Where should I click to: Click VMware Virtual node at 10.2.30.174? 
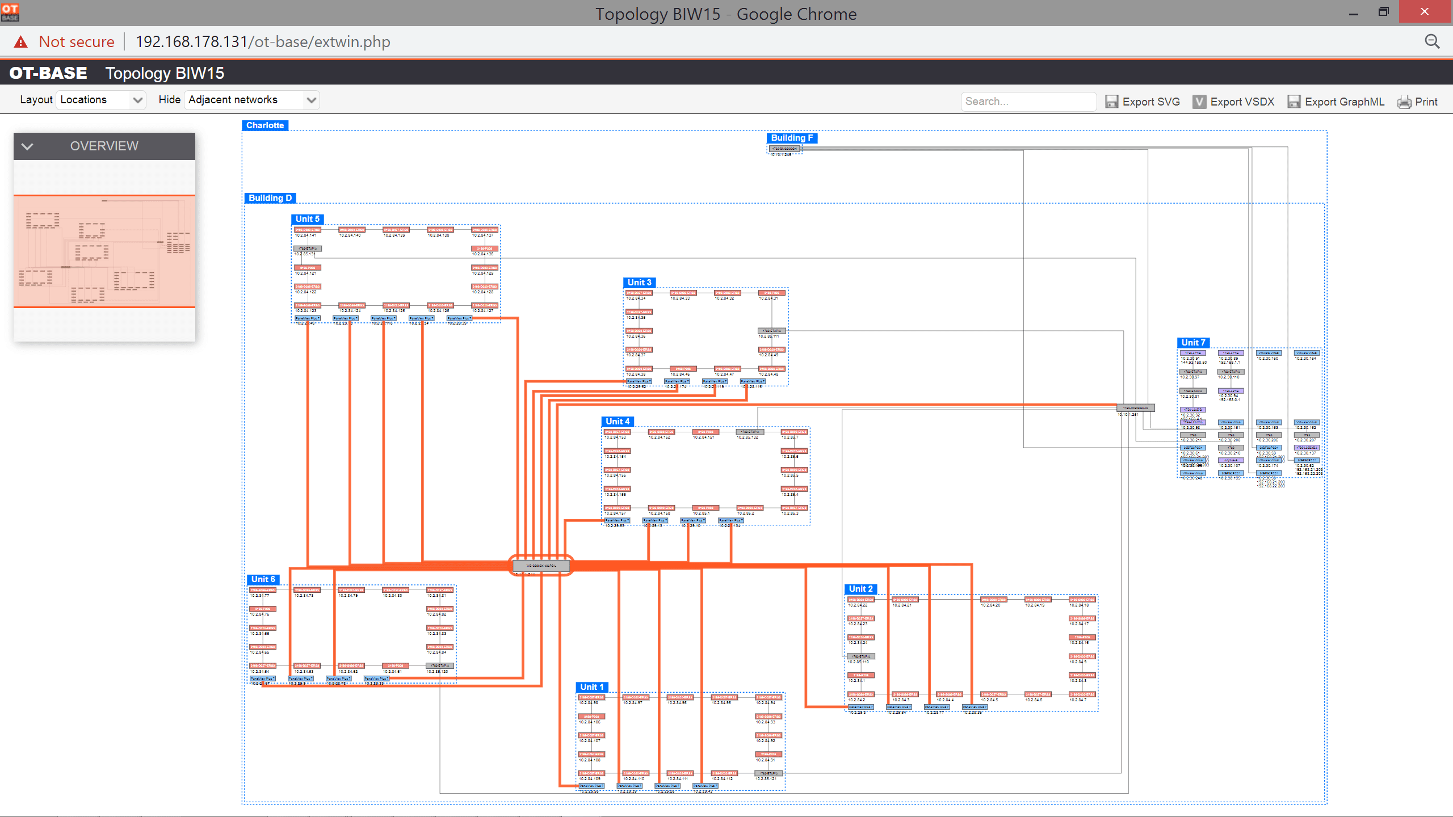(1269, 460)
